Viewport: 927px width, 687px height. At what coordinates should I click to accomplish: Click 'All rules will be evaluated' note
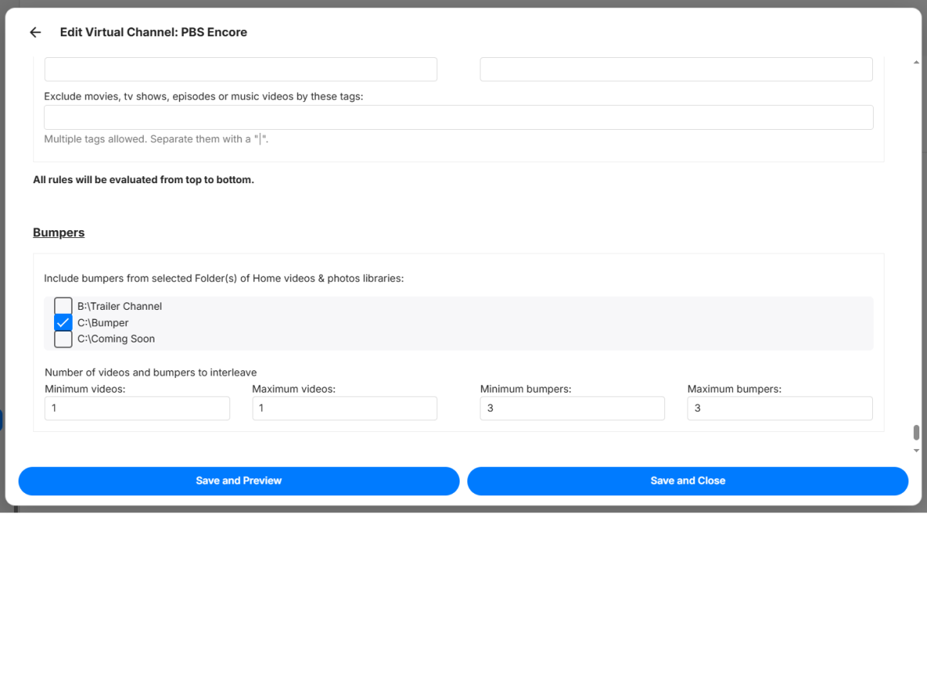click(x=144, y=180)
